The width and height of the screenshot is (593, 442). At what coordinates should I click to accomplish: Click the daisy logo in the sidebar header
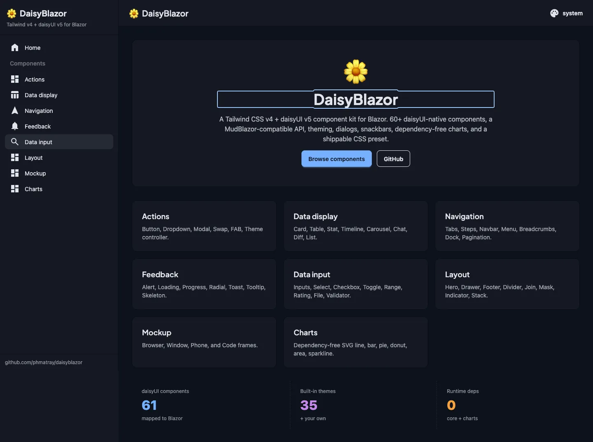pyautogui.click(x=12, y=14)
